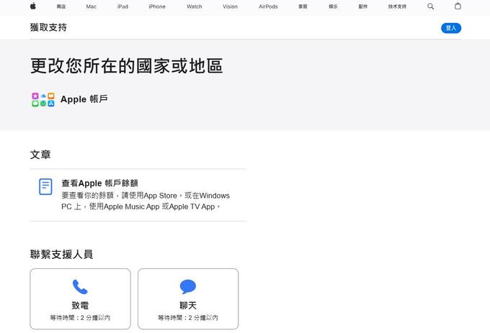Click the article description mentioning App Store
Image resolution: width=490 pixels, height=333 pixels.
click(146, 201)
